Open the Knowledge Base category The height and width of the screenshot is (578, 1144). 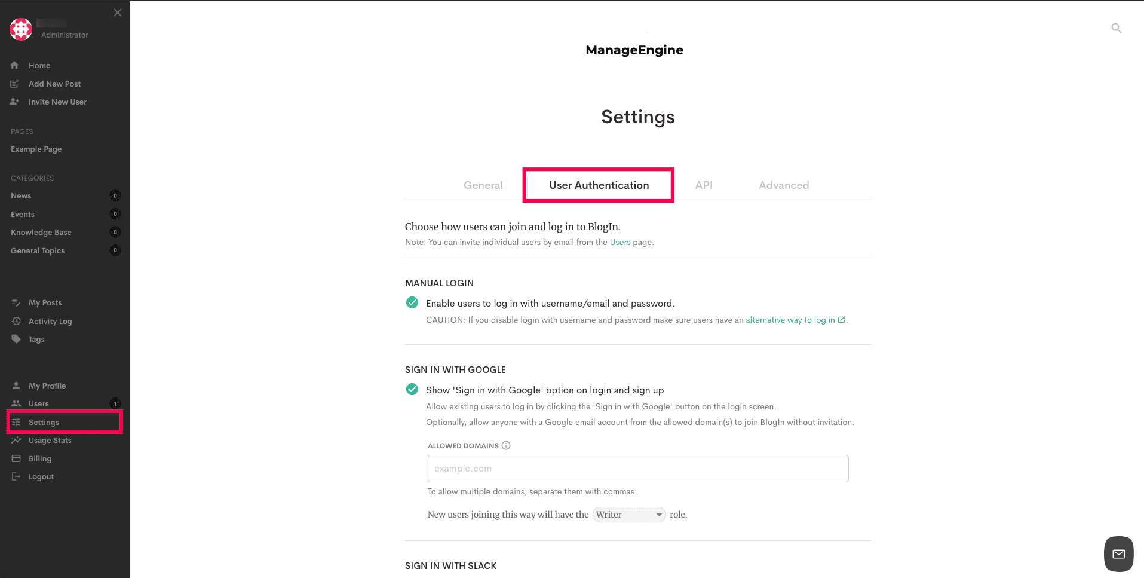click(x=41, y=232)
